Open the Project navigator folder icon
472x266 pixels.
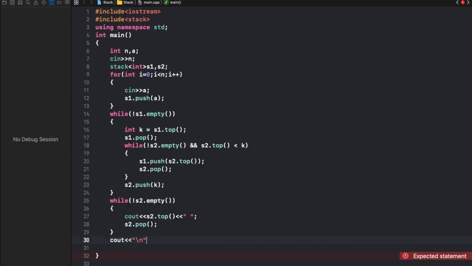(x=4, y=3)
